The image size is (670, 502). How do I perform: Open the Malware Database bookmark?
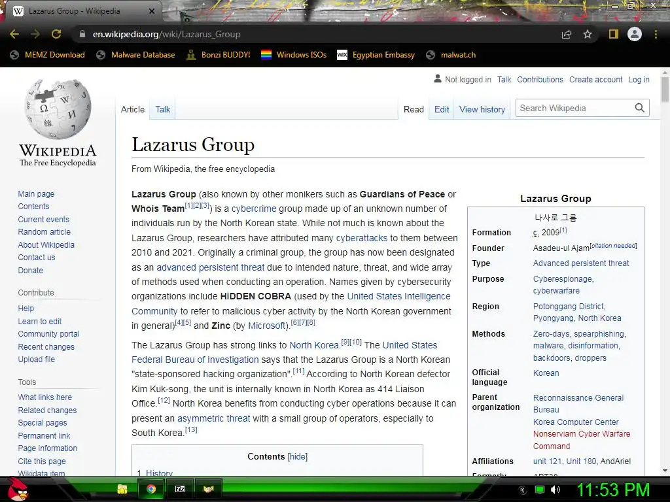[x=136, y=55]
